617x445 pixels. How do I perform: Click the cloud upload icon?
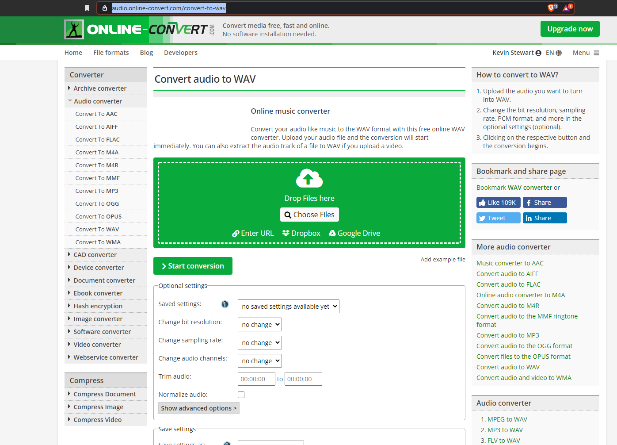[309, 178]
